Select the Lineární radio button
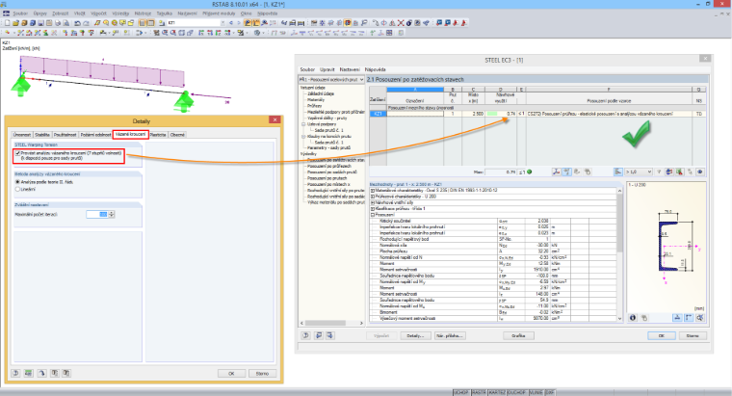732x396 pixels. (x=17, y=189)
